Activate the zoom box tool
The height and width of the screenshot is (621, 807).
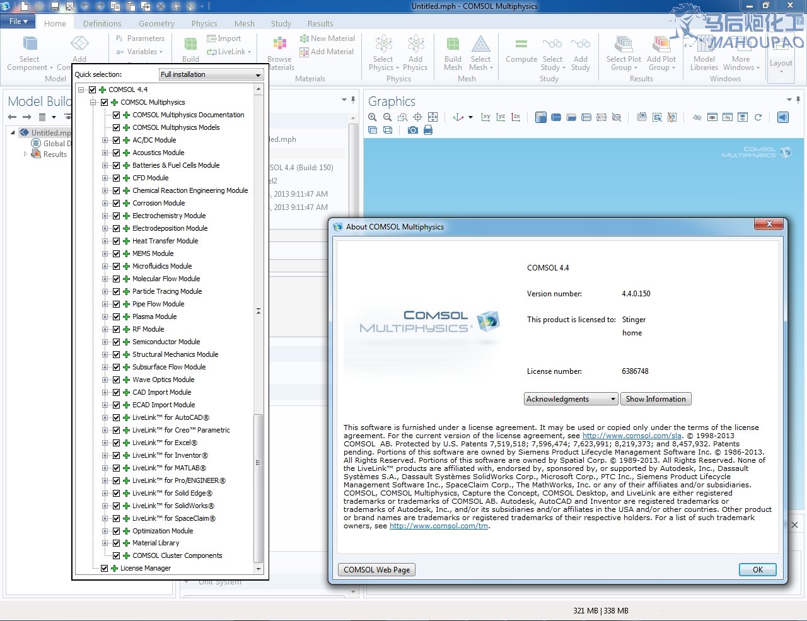point(403,117)
